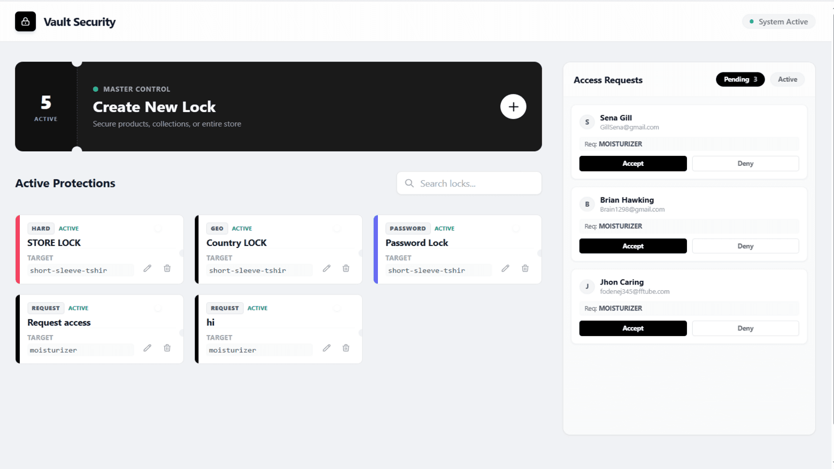
Task: Remove the 'hi' lock via trash icon
Action: pyautogui.click(x=346, y=348)
